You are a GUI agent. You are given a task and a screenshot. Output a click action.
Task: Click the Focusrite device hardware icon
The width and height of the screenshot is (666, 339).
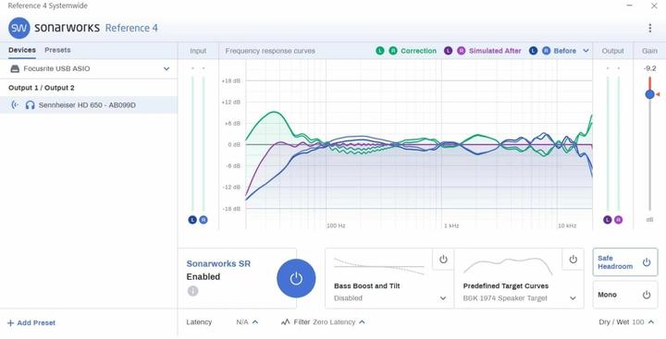tap(15, 68)
